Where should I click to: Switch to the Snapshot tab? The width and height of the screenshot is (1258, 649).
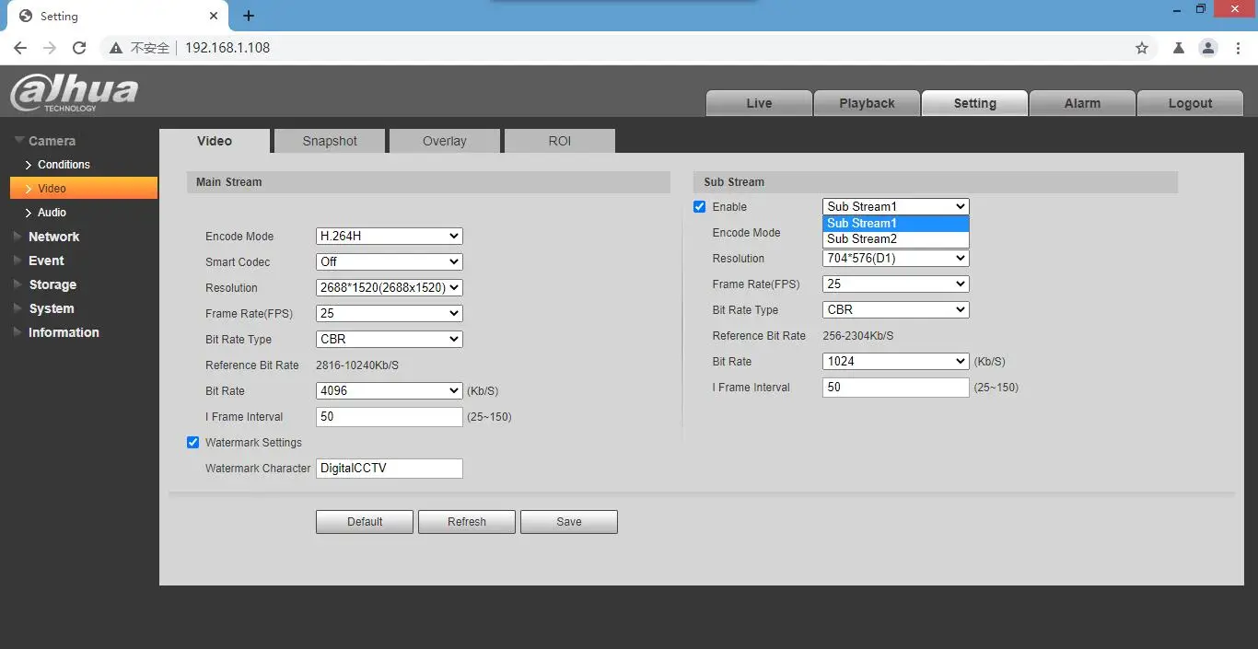(330, 141)
